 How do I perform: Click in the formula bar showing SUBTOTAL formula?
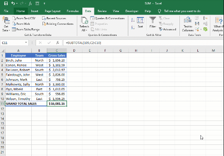pos(143,43)
